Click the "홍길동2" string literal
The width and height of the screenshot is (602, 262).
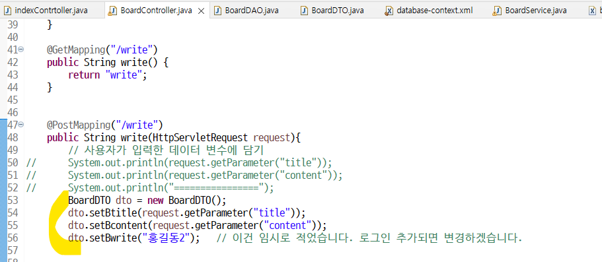pyautogui.click(x=167, y=239)
